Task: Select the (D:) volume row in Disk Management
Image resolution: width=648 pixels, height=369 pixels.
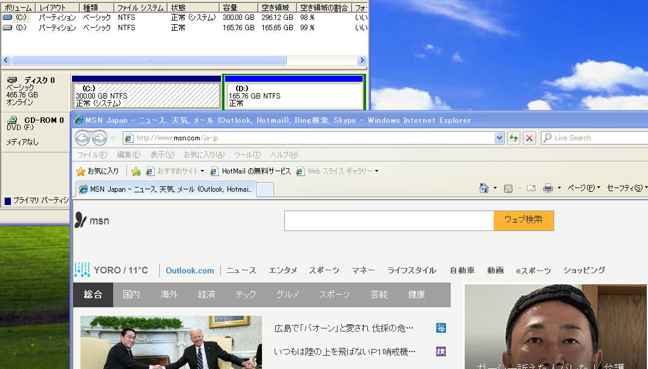Action: pos(185,28)
